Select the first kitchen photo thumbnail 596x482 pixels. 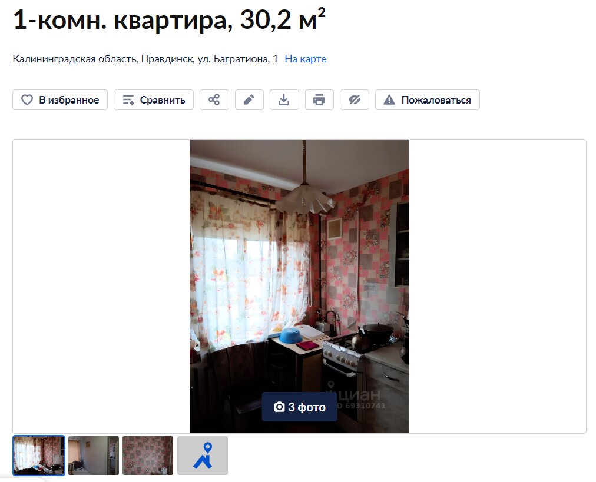click(x=39, y=455)
